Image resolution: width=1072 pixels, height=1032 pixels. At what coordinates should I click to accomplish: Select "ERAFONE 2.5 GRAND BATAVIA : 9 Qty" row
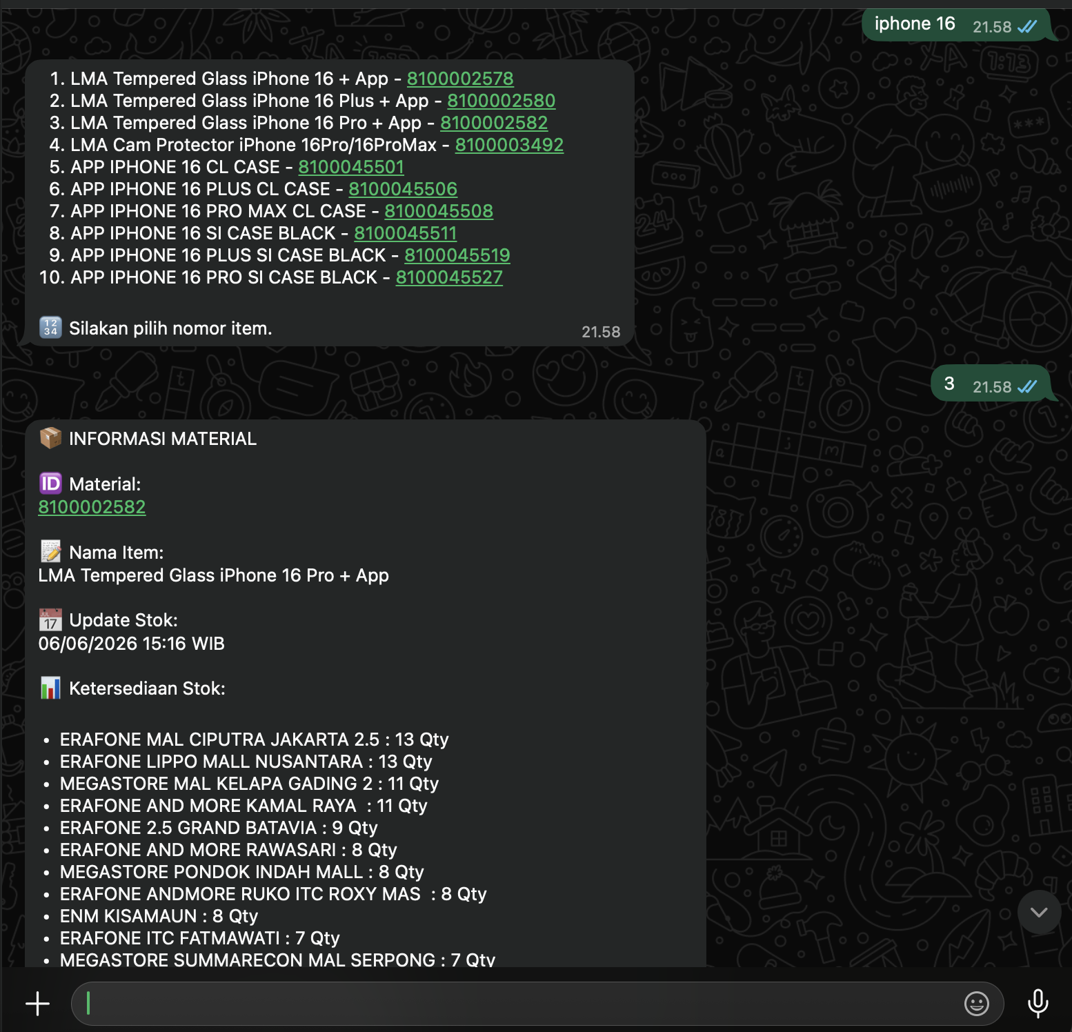pos(219,828)
